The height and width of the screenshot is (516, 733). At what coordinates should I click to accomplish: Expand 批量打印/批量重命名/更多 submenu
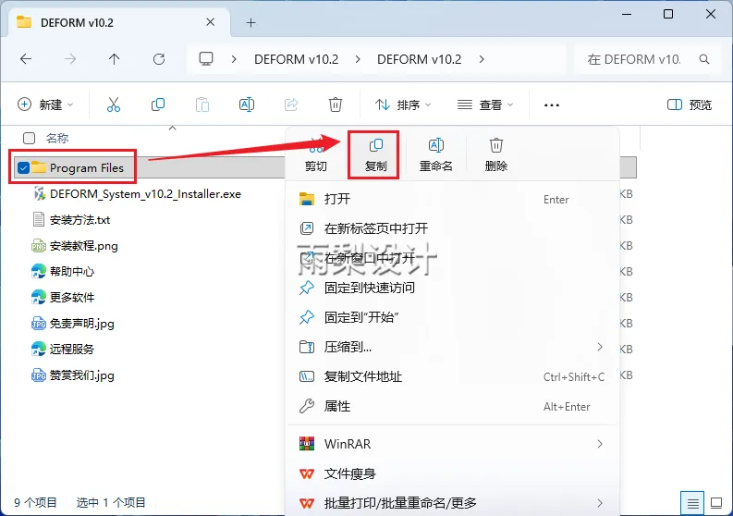[x=600, y=503]
